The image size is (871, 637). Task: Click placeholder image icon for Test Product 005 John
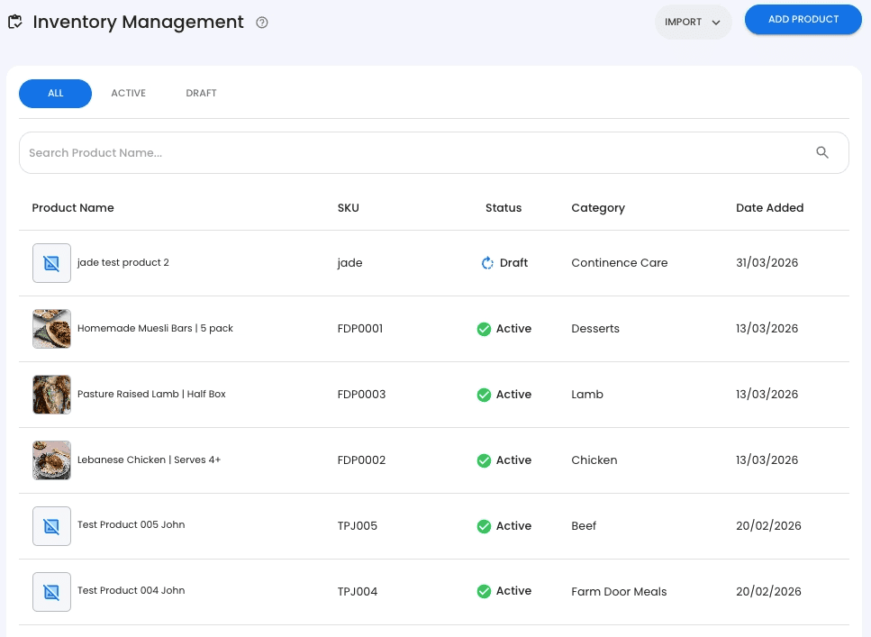coord(51,525)
